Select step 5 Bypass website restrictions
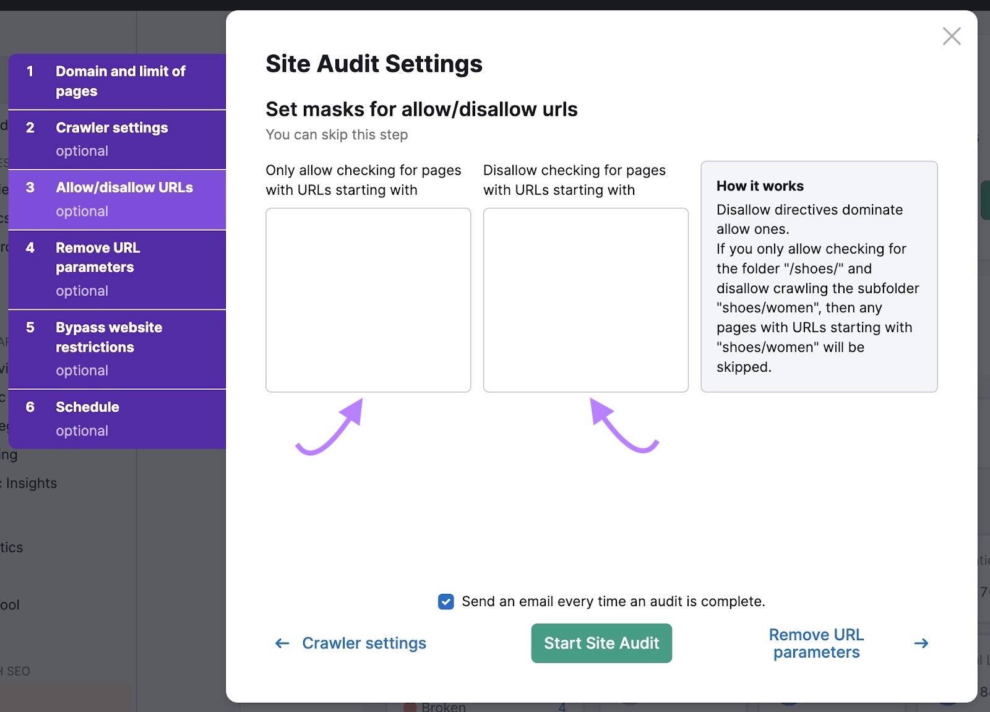Image resolution: width=990 pixels, height=712 pixels. (118, 348)
